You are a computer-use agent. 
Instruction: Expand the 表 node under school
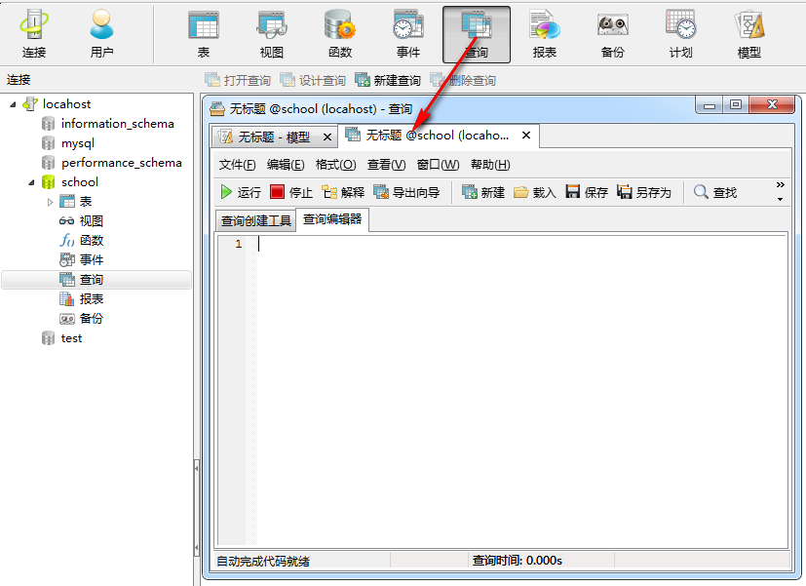pyautogui.click(x=51, y=202)
